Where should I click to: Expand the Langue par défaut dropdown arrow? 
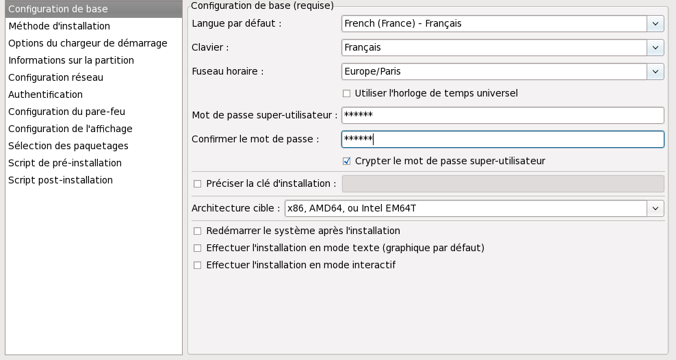coord(655,24)
